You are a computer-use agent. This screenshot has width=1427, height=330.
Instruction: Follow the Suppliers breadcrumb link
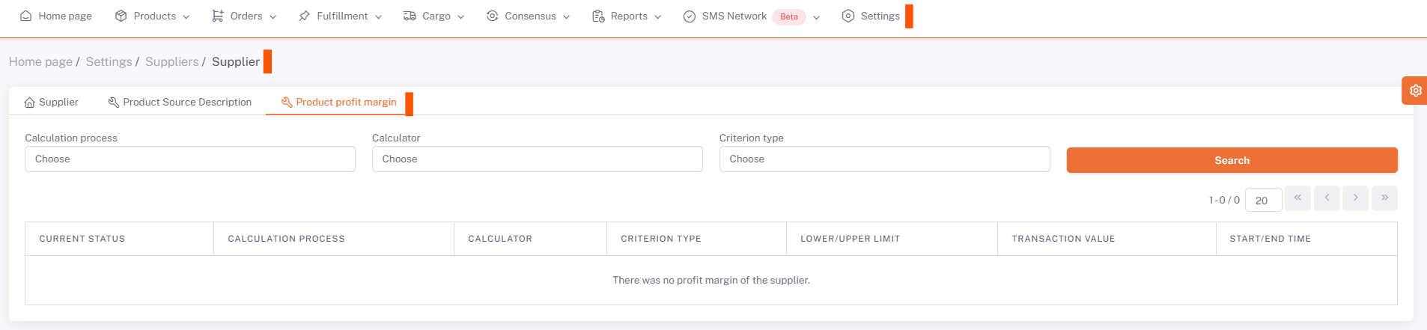click(171, 62)
